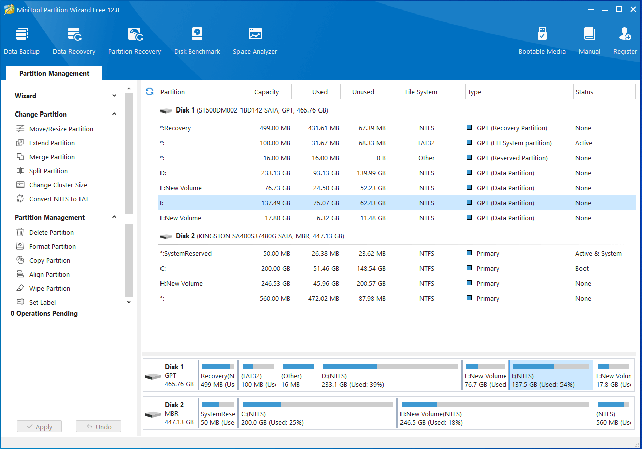Screen dimensions: 642x449
Task: Click 472.02 MB used value cell
Action: (x=323, y=298)
